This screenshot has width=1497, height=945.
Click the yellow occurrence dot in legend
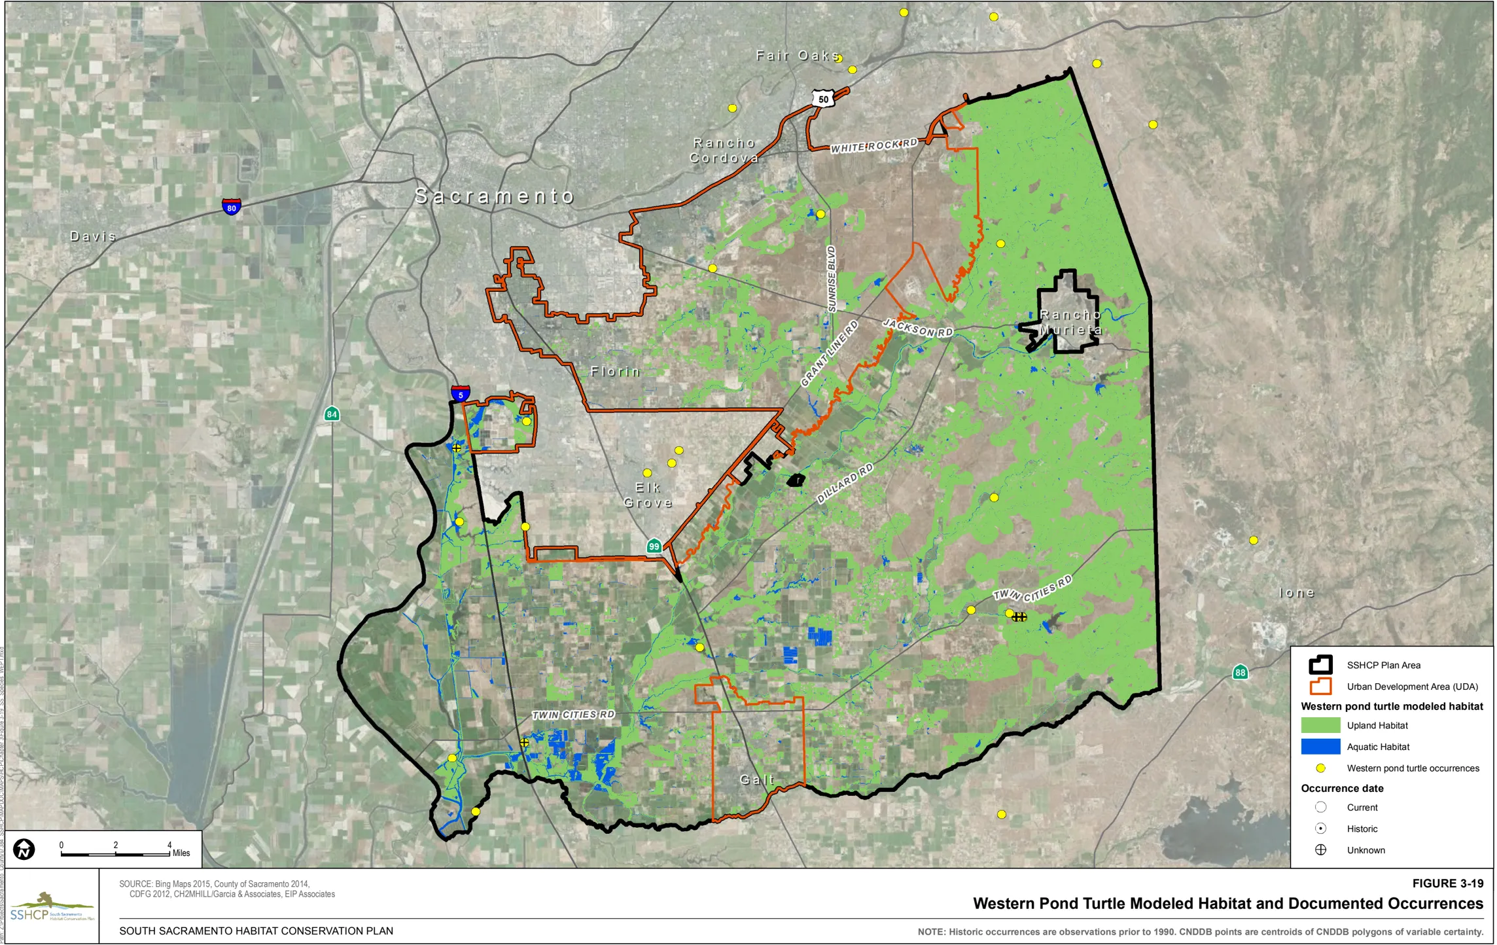pos(1320,768)
